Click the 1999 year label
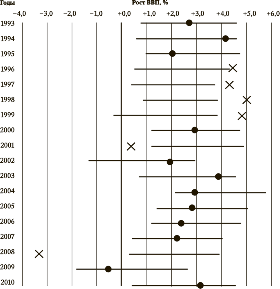 (x=8, y=115)
